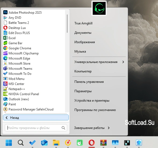Start Notepad++ from the programs list

pyautogui.click(x=14, y=89)
